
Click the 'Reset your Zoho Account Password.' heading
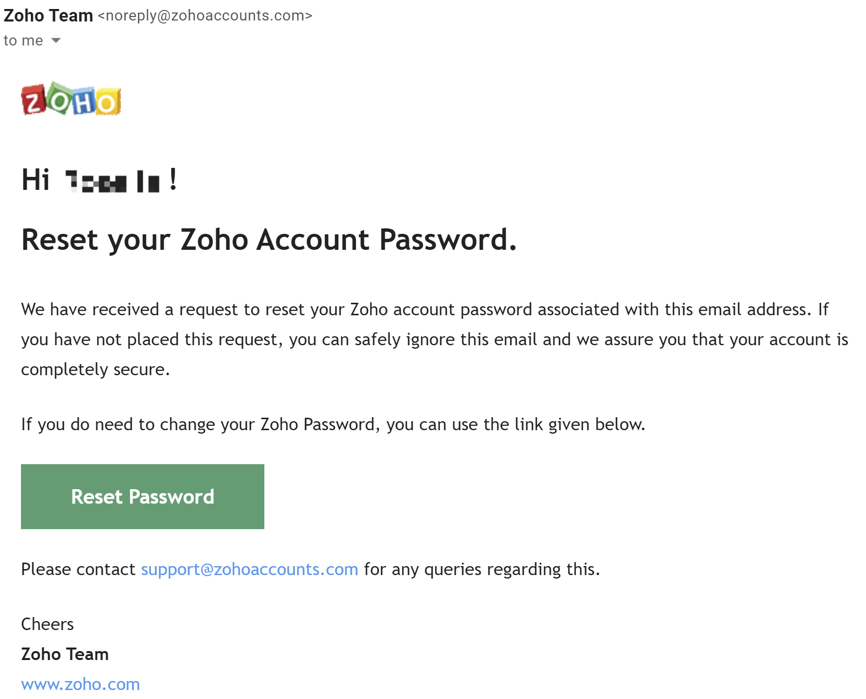tap(269, 239)
